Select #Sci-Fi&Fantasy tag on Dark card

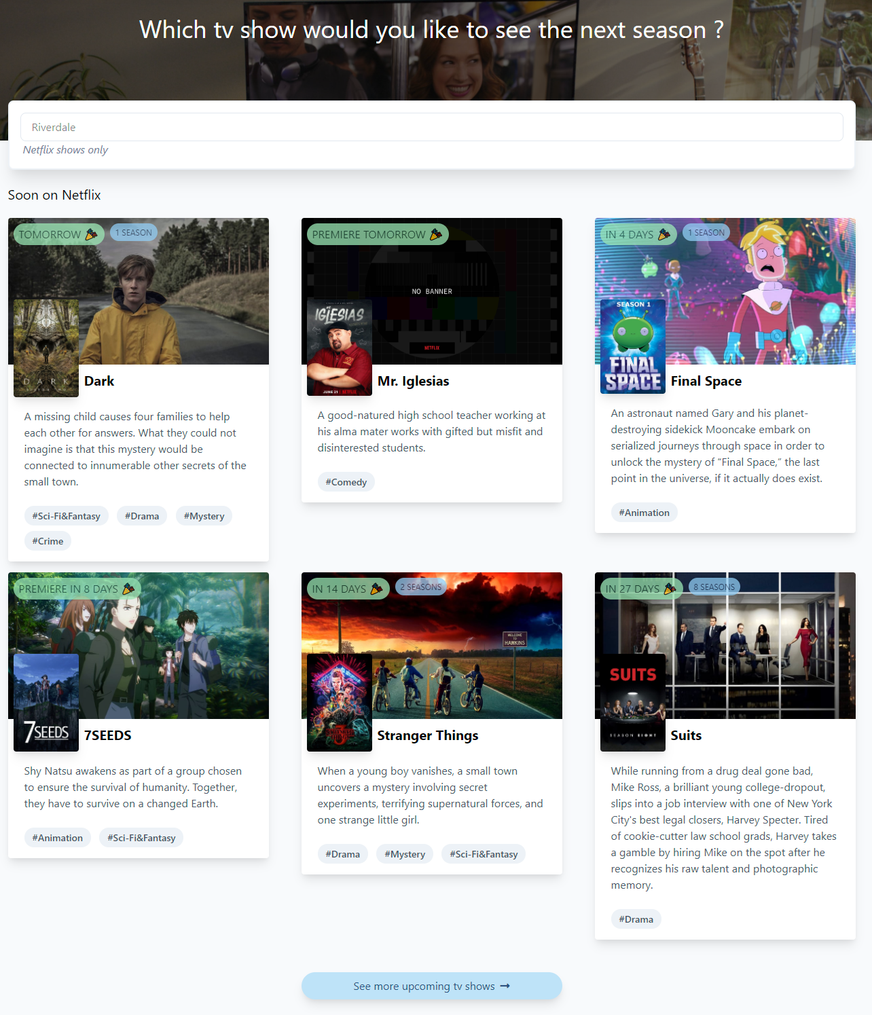[67, 516]
